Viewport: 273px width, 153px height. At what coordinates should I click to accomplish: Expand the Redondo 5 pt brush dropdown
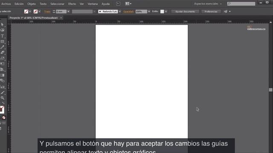point(120,11)
